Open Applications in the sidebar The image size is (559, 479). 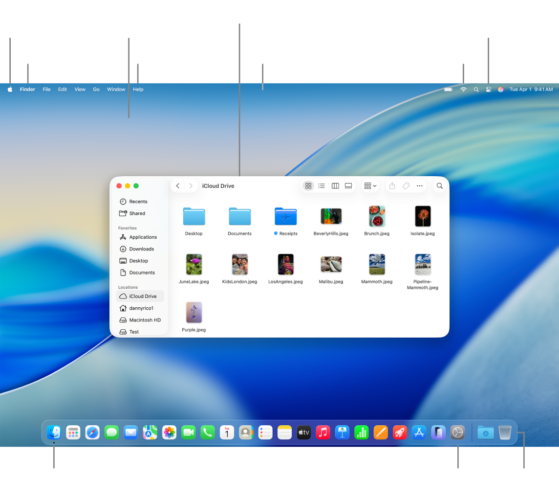coord(140,237)
